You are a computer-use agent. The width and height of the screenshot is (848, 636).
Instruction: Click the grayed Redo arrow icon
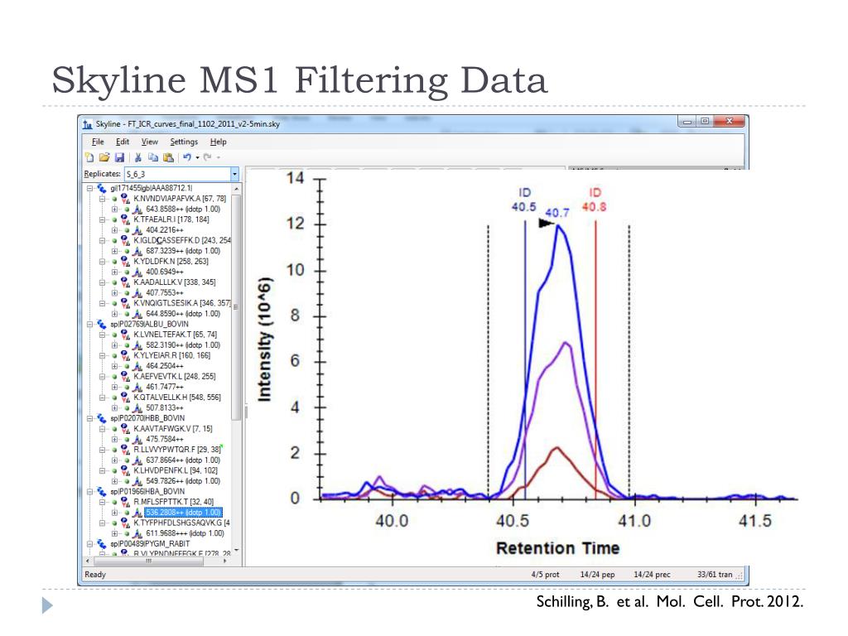[x=207, y=157]
